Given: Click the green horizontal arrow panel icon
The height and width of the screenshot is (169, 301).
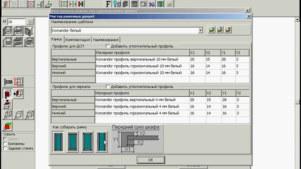Looking at the screenshot, I should 40,4.
